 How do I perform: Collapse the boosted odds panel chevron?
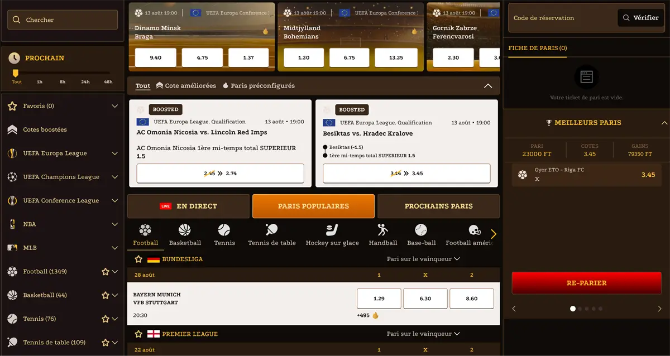(x=488, y=86)
